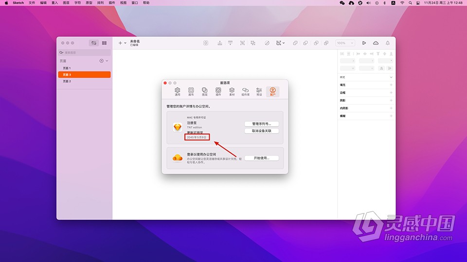This screenshot has height=262, width=467.
Task: Open the 插件 (Plugins) menu in menu bar
Action: tap(112, 3)
